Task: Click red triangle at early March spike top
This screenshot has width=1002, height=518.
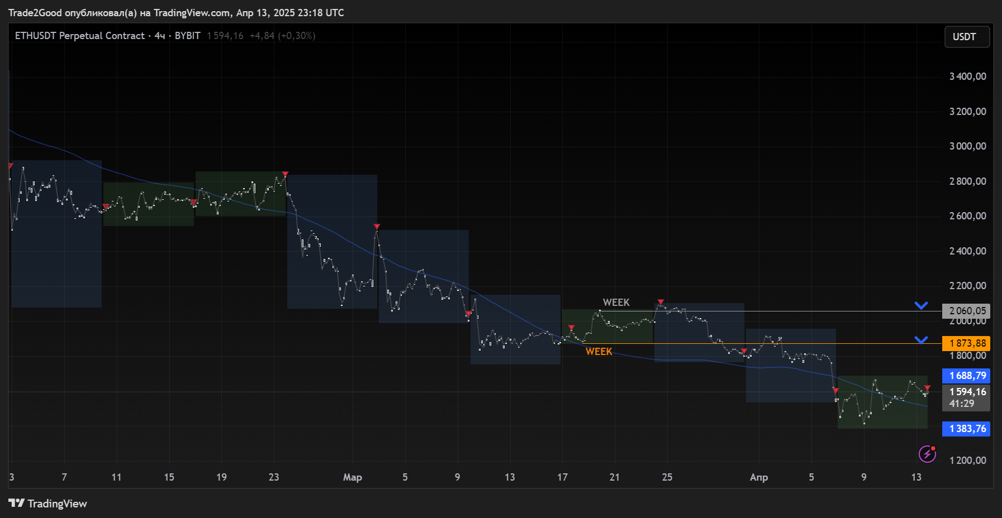Action: tap(377, 227)
